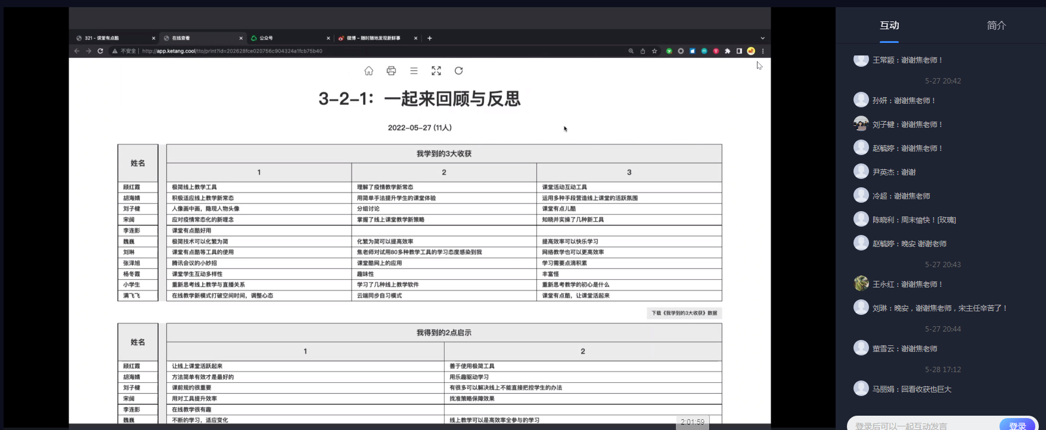This screenshot has height=430, width=1046.
Task: Toggle the browser side panel icon
Action: pyautogui.click(x=739, y=51)
